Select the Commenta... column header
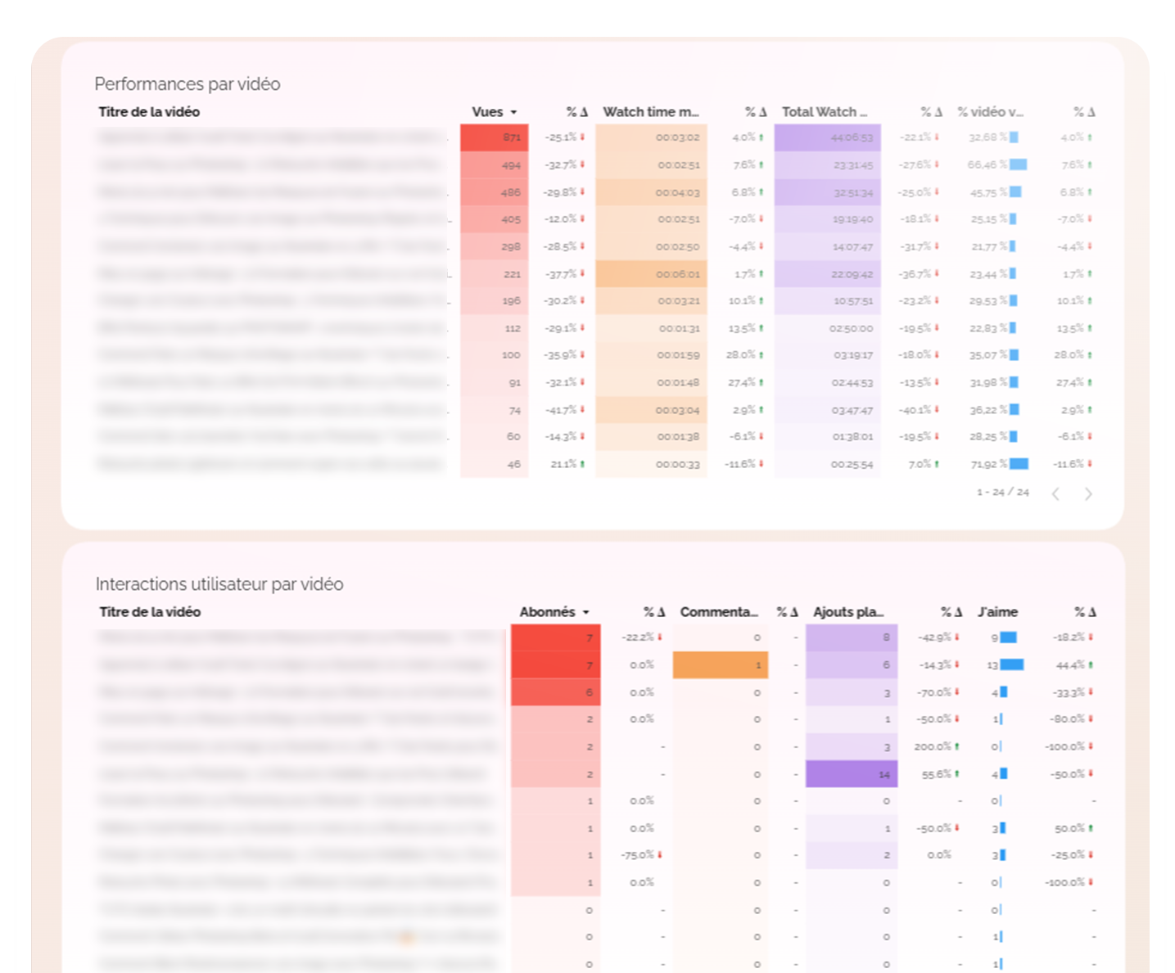The image size is (1175, 973). [719, 611]
